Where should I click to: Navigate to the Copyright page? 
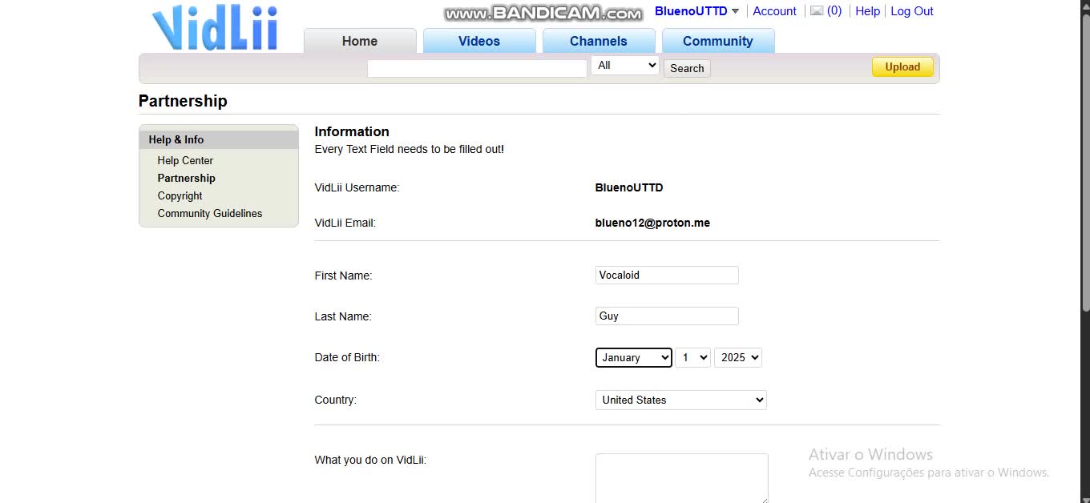pos(180,195)
